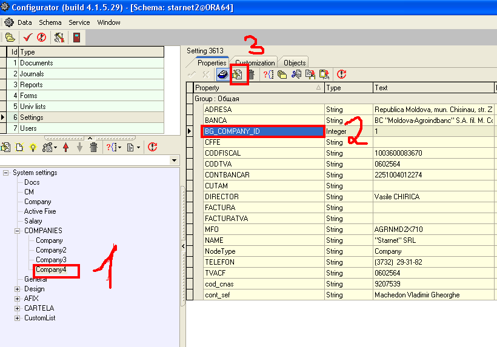Image resolution: width=497 pixels, height=347 pixels.
Task: Click the question brace icon in the Properties toolbar
Action: tap(269, 74)
